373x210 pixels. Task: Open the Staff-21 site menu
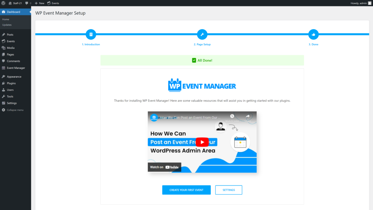15,3
